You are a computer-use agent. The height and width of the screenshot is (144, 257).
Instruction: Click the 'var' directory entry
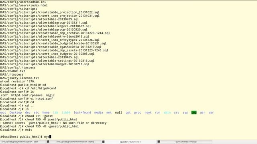[x=211, y=112]
